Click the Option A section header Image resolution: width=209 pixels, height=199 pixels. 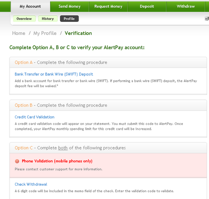[108, 62]
